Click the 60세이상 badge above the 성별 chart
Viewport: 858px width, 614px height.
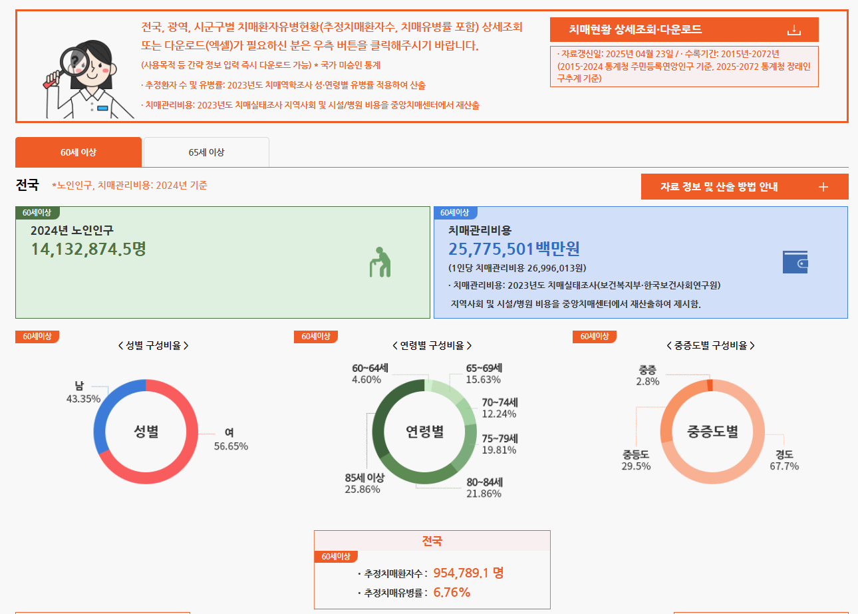click(37, 337)
